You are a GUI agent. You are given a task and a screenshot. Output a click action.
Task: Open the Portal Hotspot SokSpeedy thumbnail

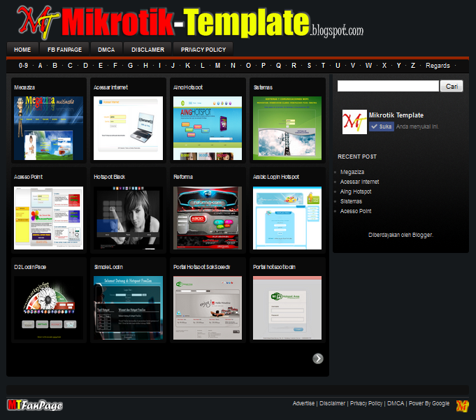tap(208, 307)
